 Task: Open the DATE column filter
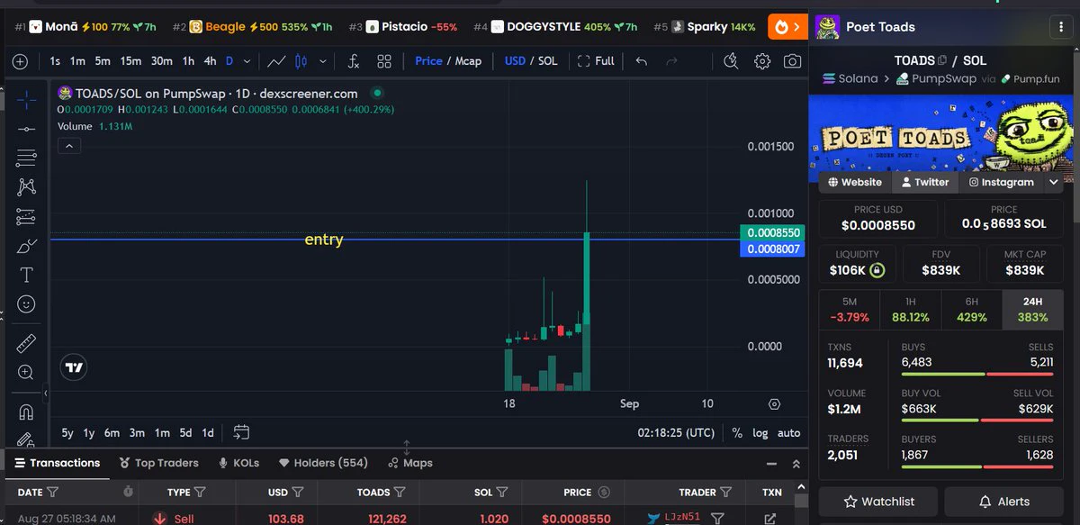[52, 493]
